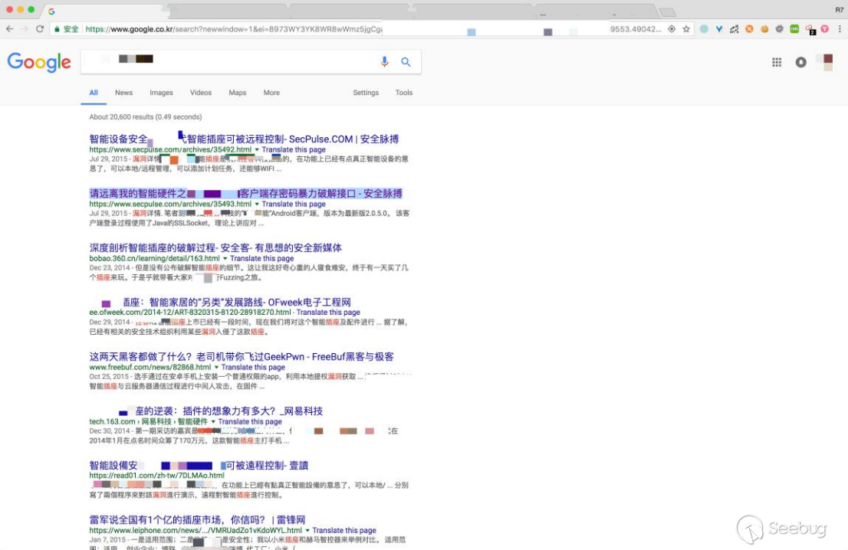Screen dimensions: 848x550
Task: Click the 网易科技 breadcrumb under tech.163.com
Action: tap(156, 422)
